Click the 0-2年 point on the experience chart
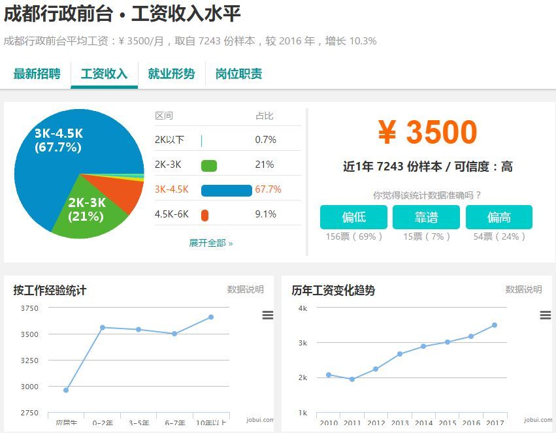The image size is (556, 433). [x=101, y=327]
